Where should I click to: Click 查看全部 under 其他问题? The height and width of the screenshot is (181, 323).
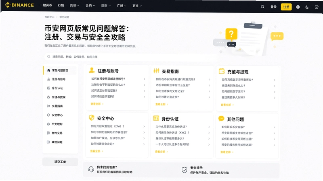point(227,152)
